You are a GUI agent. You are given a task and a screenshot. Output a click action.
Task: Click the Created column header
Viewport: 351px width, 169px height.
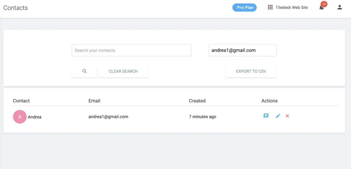(x=197, y=101)
